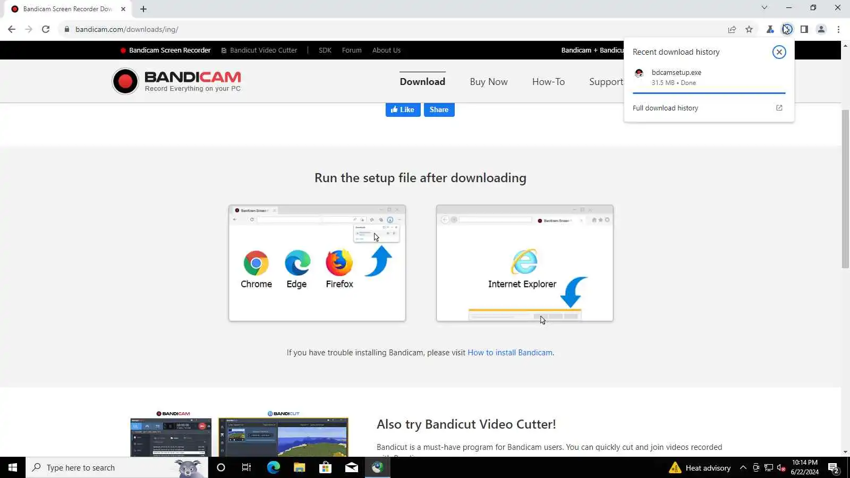Open the Mail app from the taskbar
The image size is (850, 478).
click(352, 467)
